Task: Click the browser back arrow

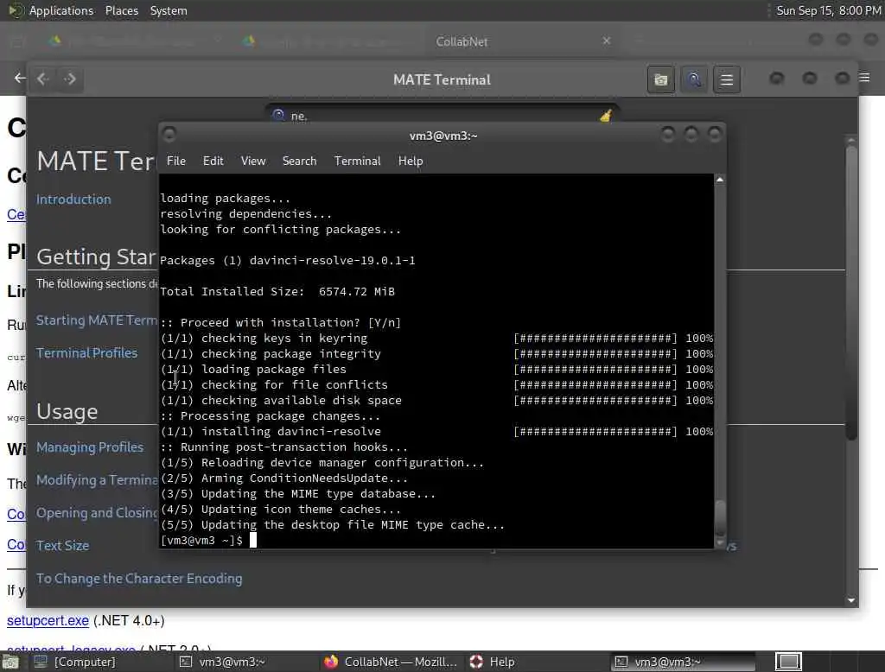Action: click(x=19, y=78)
